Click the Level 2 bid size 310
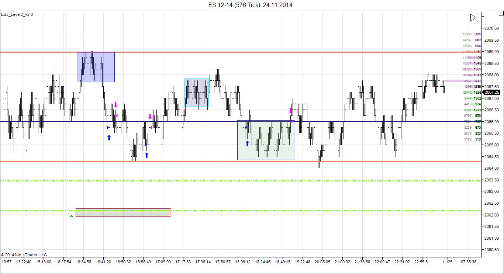 coord(478,139)
